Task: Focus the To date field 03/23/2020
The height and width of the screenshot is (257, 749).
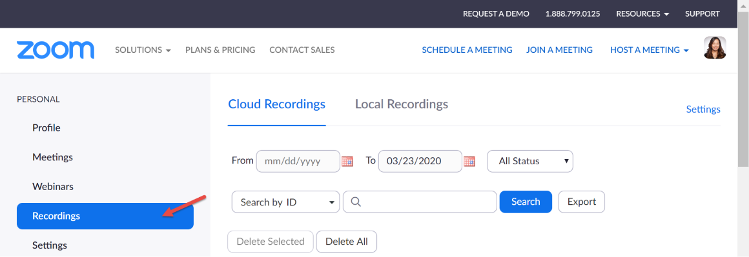Action: tap(420, 161)
